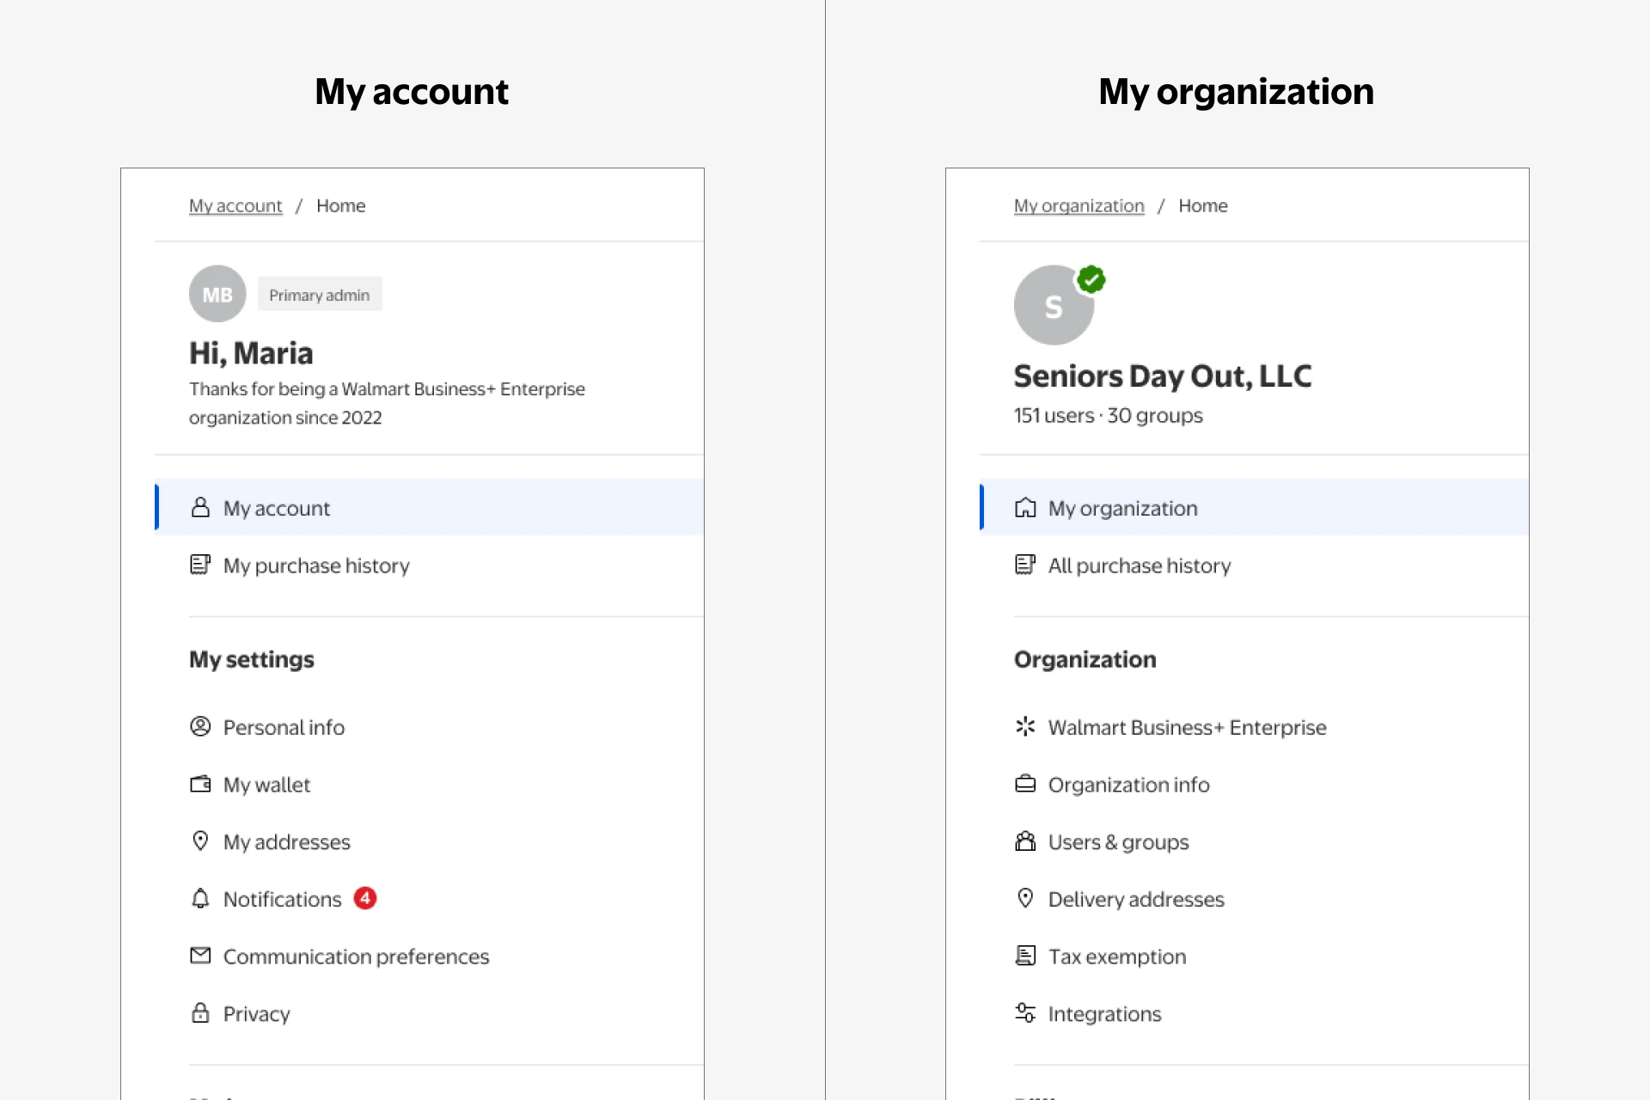Click the bell icon beside Notifications
This screenshot has width=1650, height=1100.
click(200, 899)
